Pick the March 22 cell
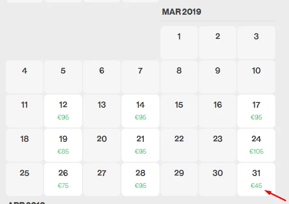Screen dimensions: 289x204 click(x=179, y=145)
